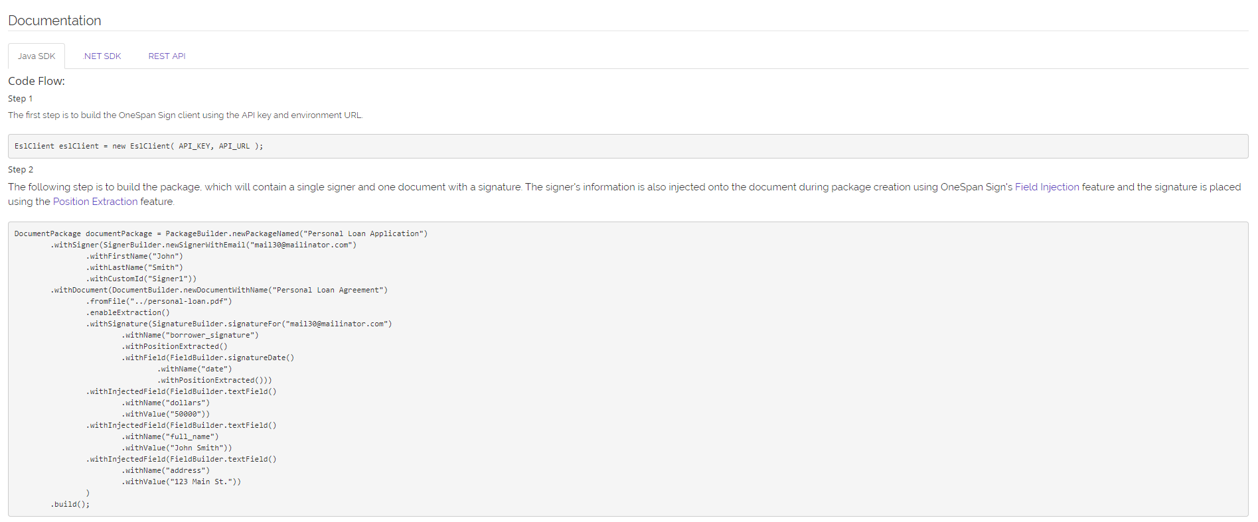
Task: Click the .withName("dollars") line
Action: click(x=165, y=403)
